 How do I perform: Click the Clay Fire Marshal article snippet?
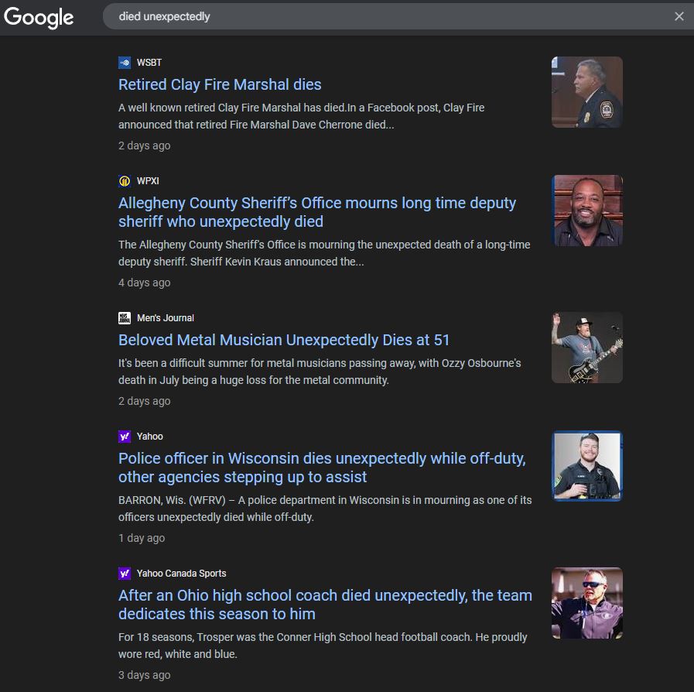point(302,116)
